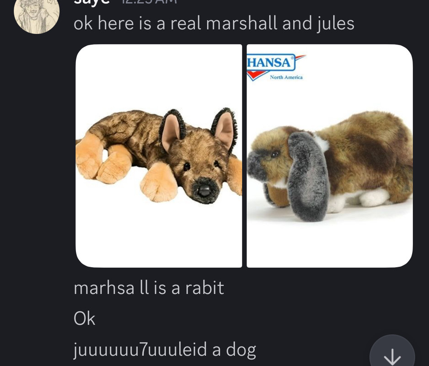Click the plush dog's left pink ear
Image resolution: width=429 pixels, height=366 pixels.
click(x=172, y=131)
